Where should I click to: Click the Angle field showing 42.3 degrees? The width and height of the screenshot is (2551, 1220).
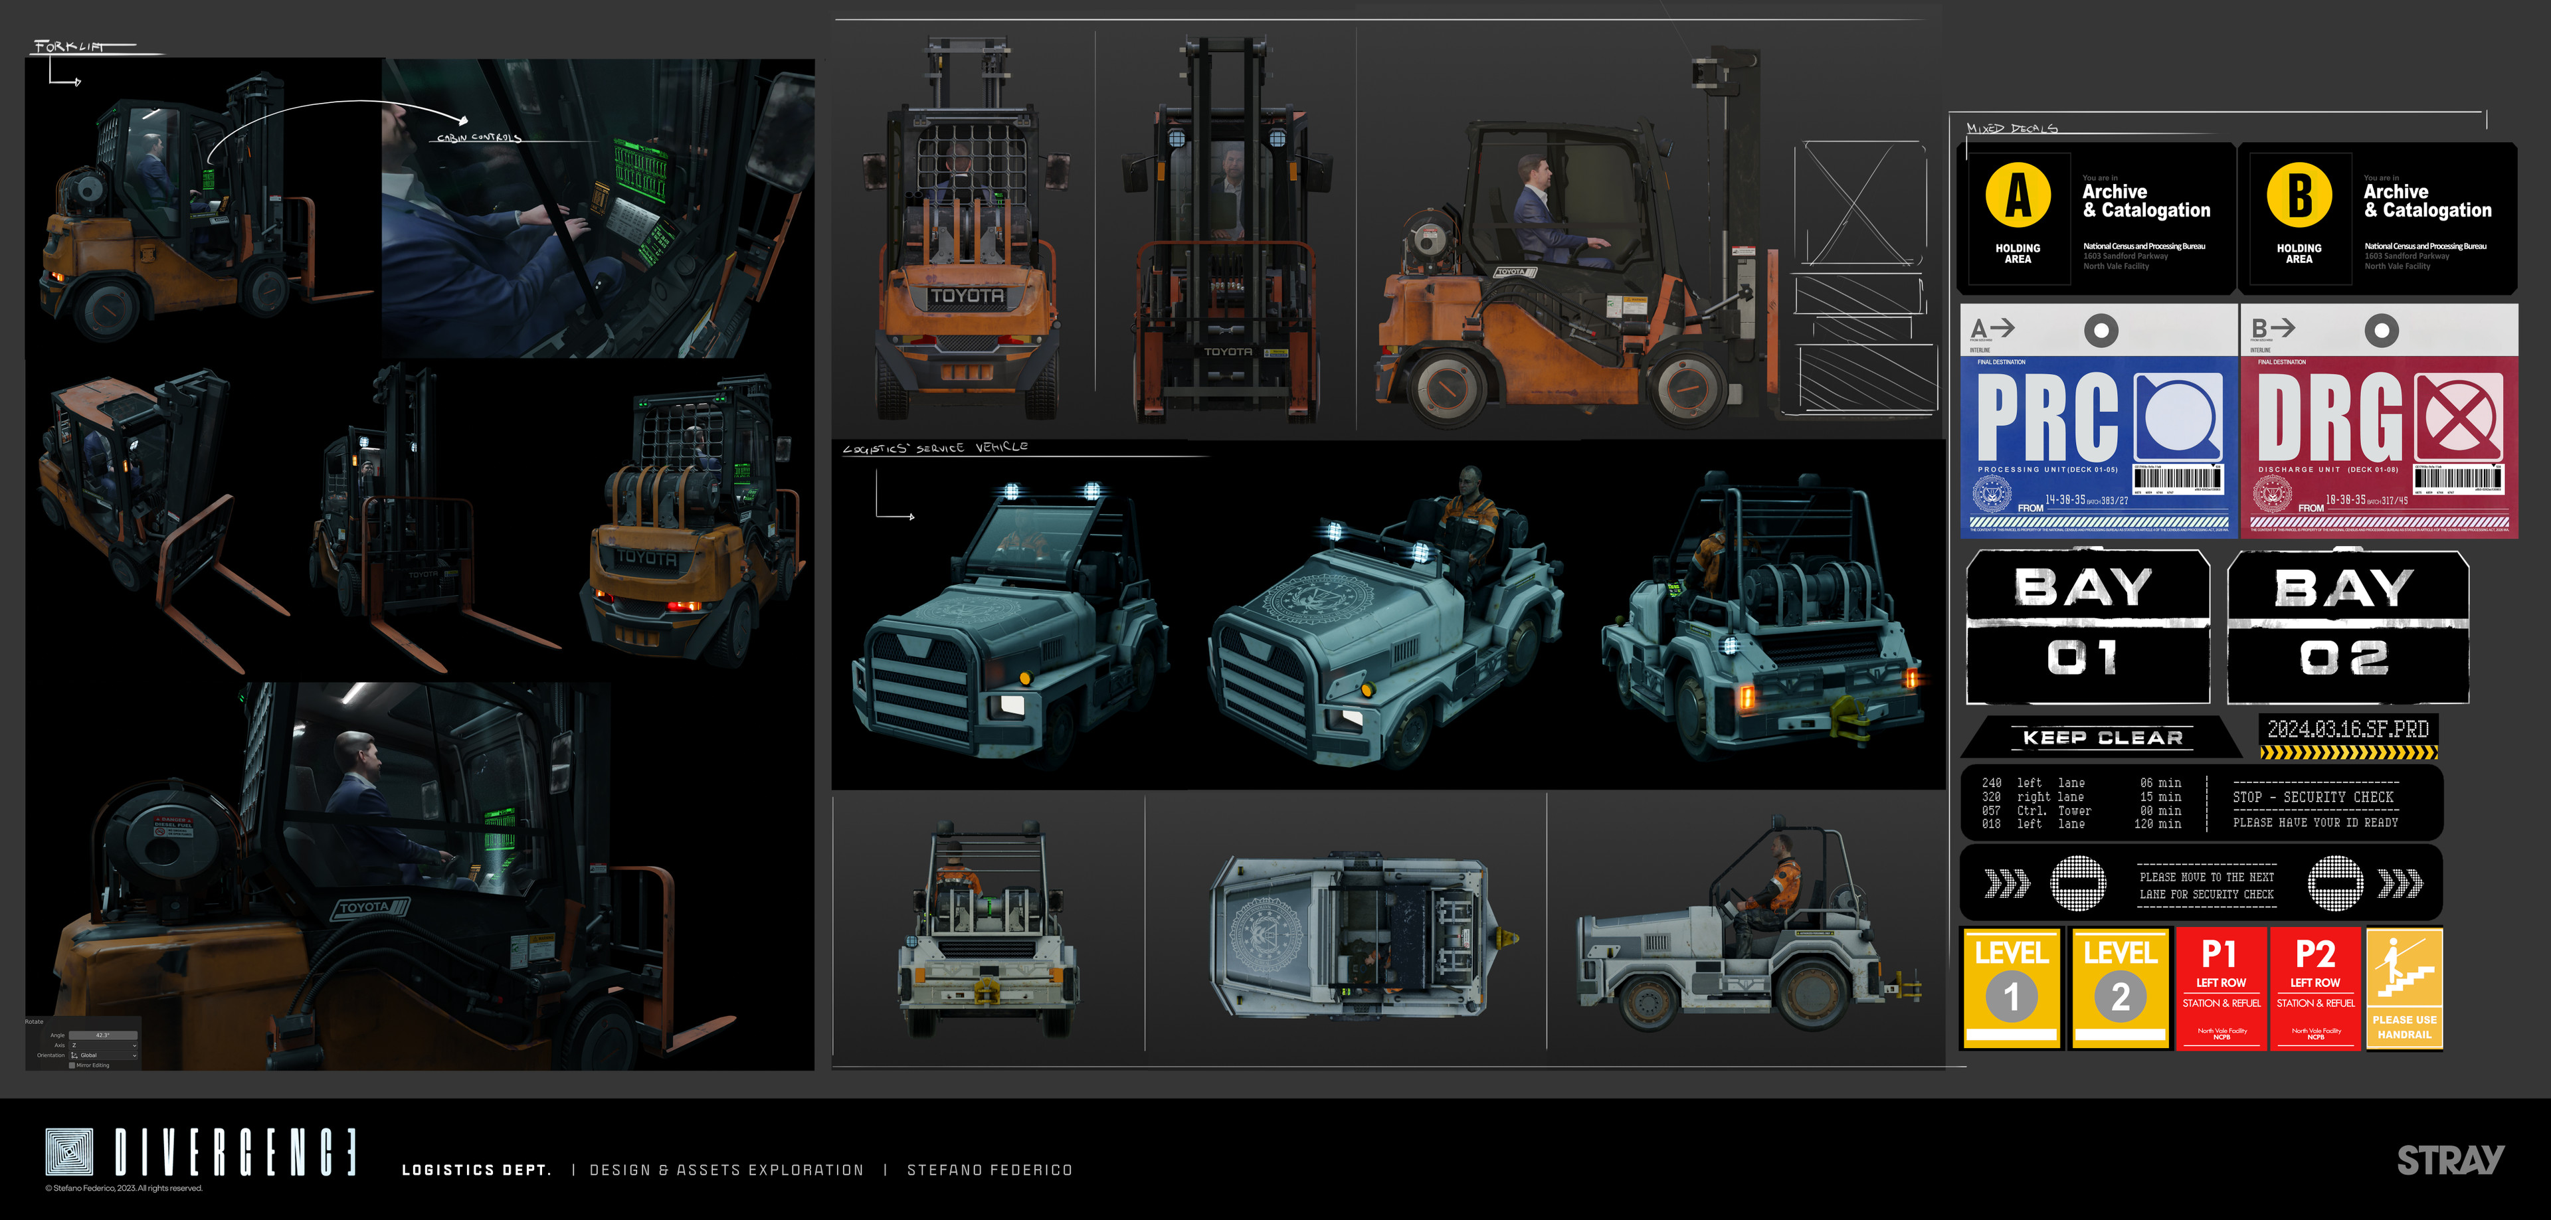(x=103, y=1037)
